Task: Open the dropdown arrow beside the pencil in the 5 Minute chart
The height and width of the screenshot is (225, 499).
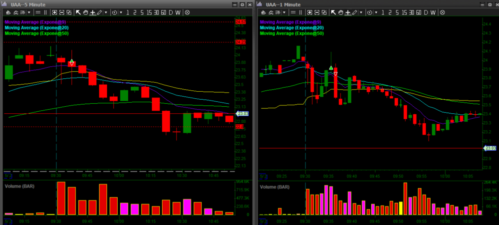Action: tap(106, 12)
